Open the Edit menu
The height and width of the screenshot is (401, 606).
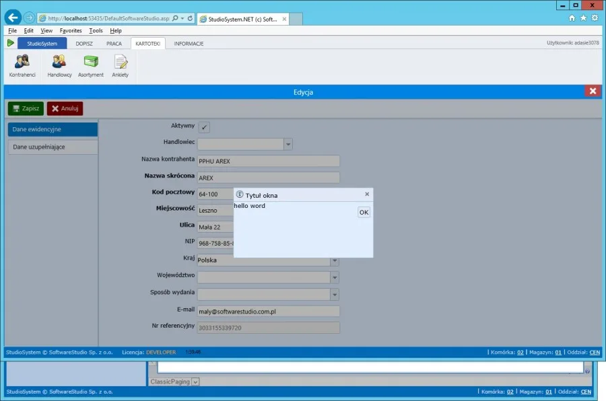[x=28, y=30]
